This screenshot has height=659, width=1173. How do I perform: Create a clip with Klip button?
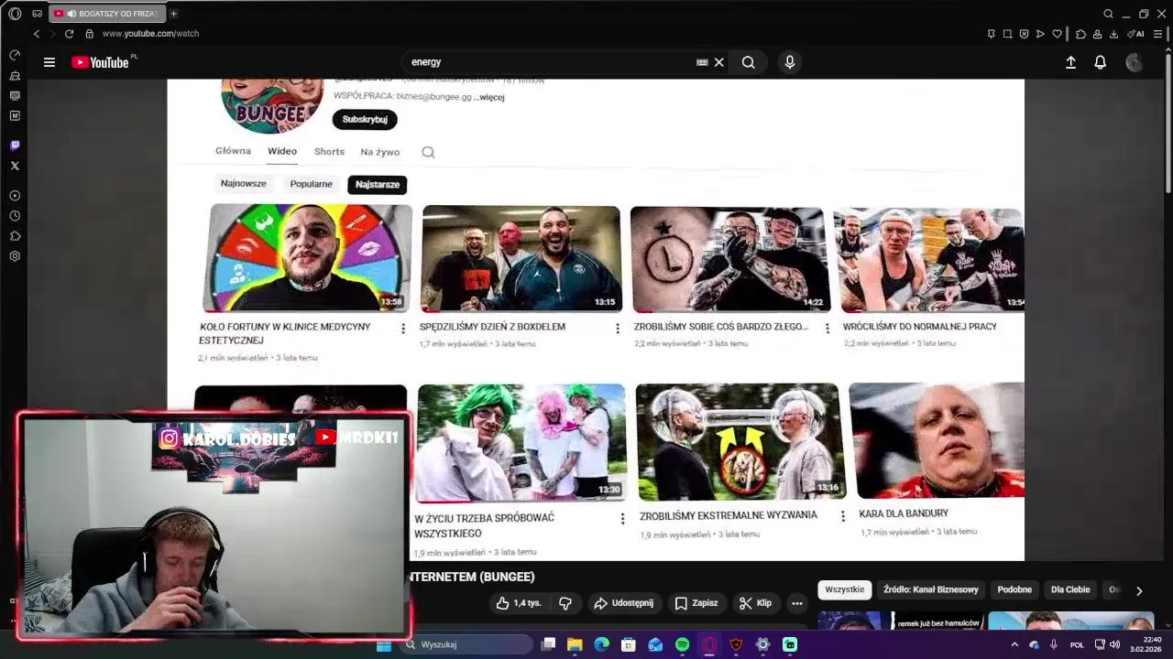pos(756,603)
